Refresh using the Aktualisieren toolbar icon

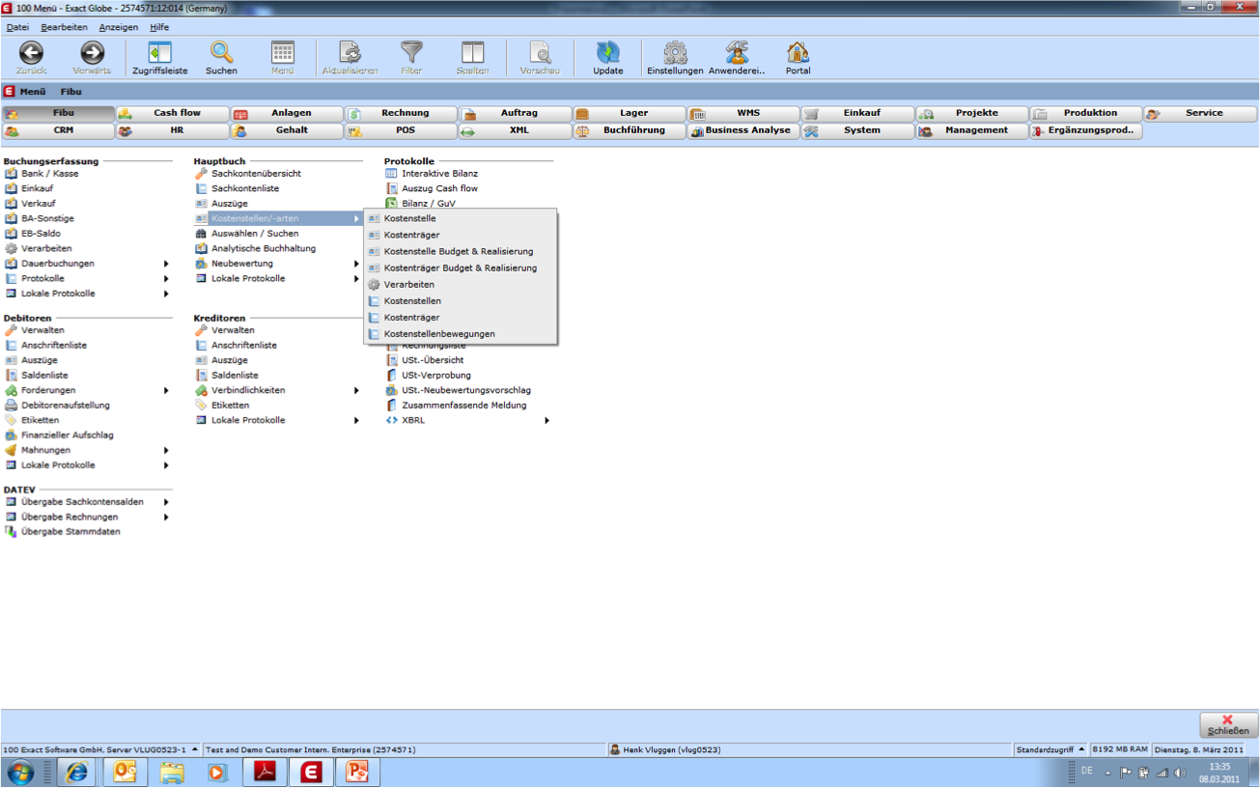[x=350, y=53]
